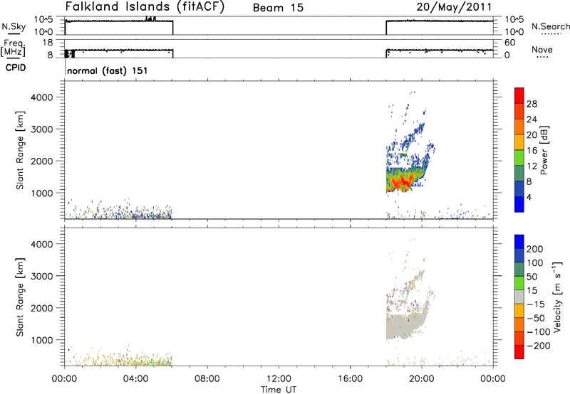
Task: Select the "CPID" row label
Action: (x=16, y=68)
